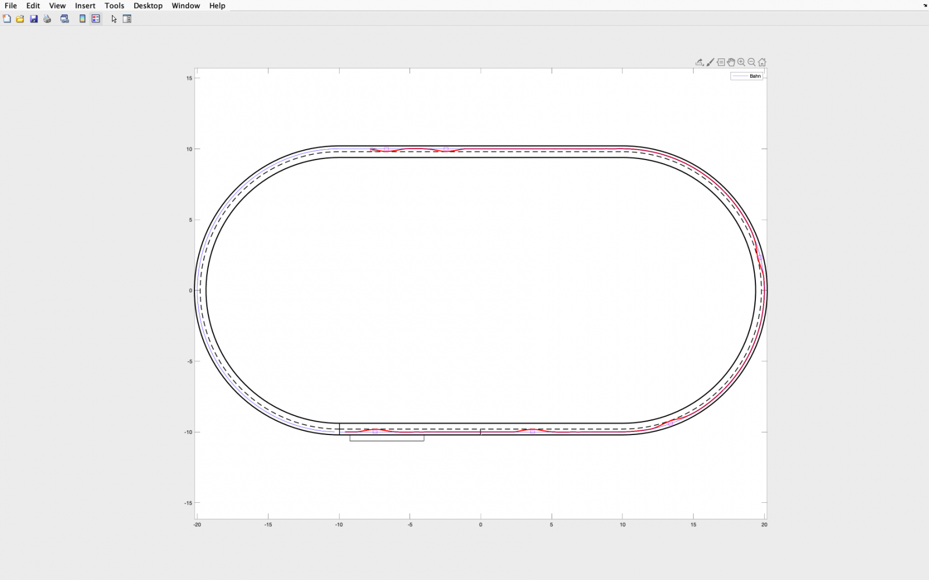Restore the view with the home icon
The width and height of the screenshot is (929, 580).
coord(762,62)
